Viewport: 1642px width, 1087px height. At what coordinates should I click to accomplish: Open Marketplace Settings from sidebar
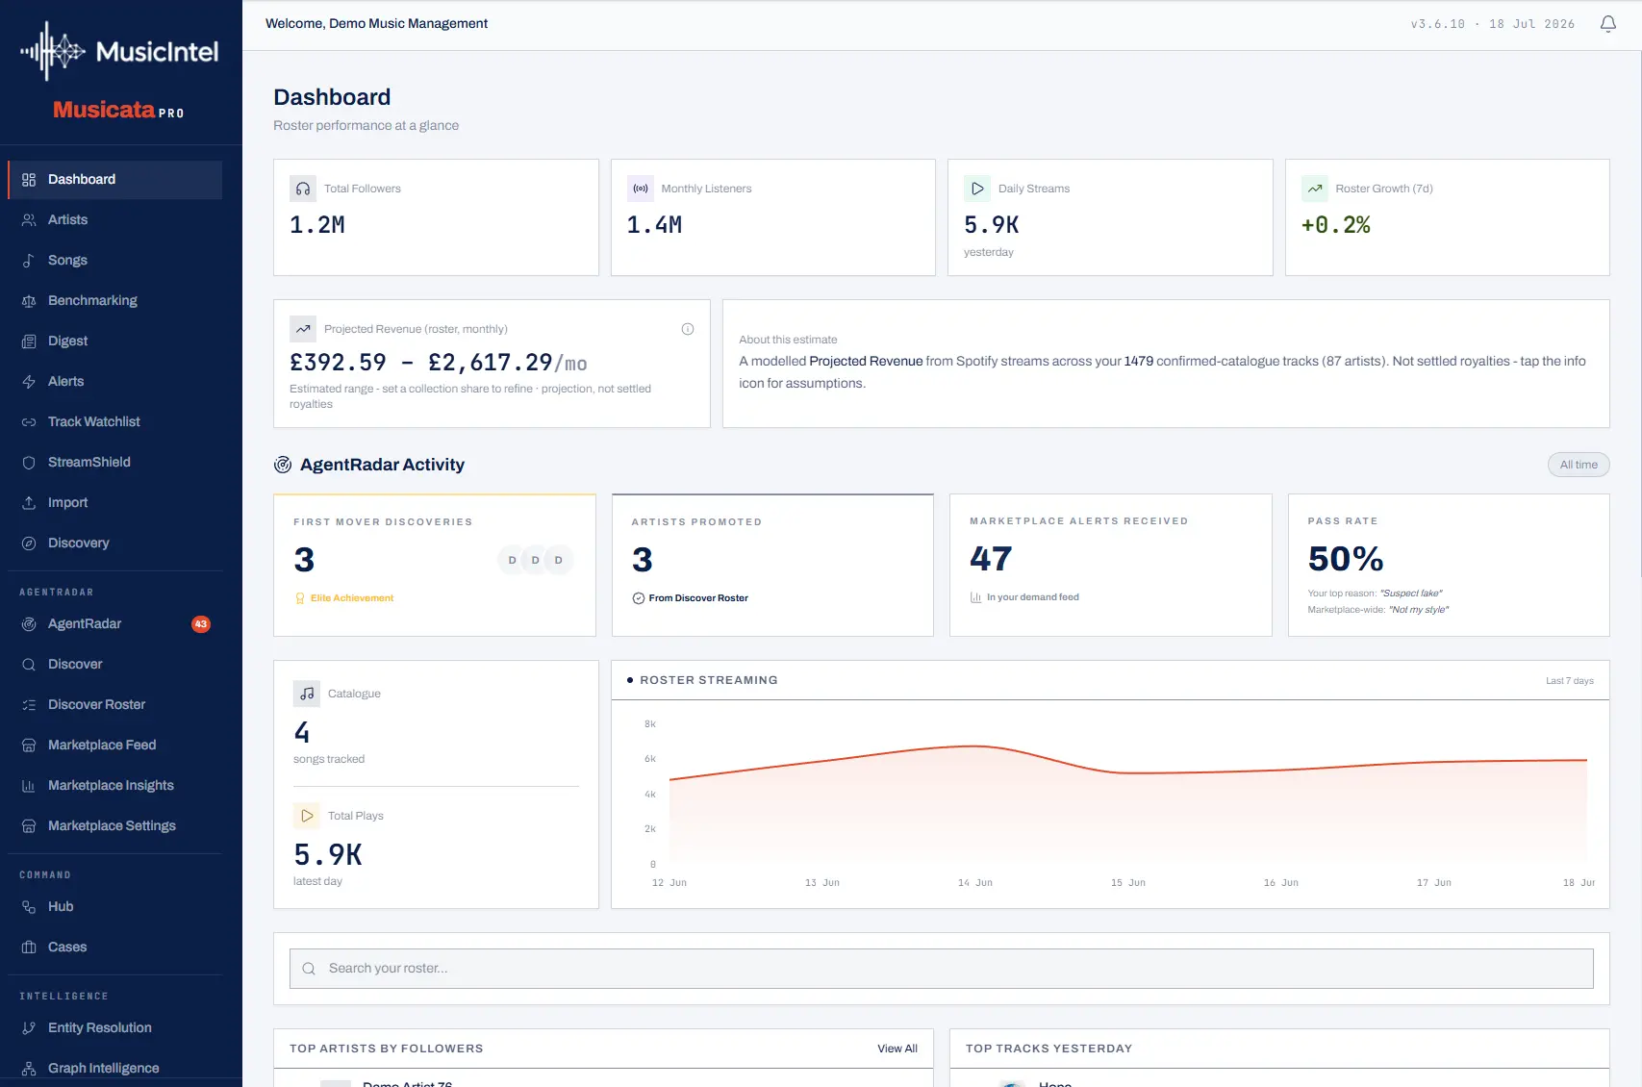pos(114,826)
